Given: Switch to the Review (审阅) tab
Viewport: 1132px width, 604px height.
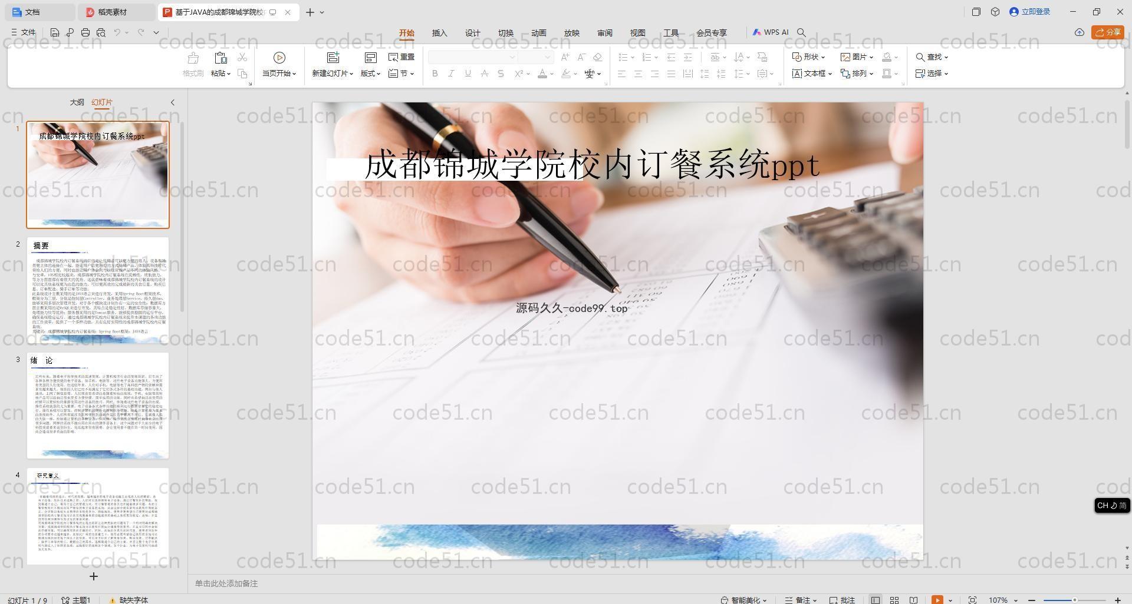Looking at the screenshot, I should click(605, 33).
